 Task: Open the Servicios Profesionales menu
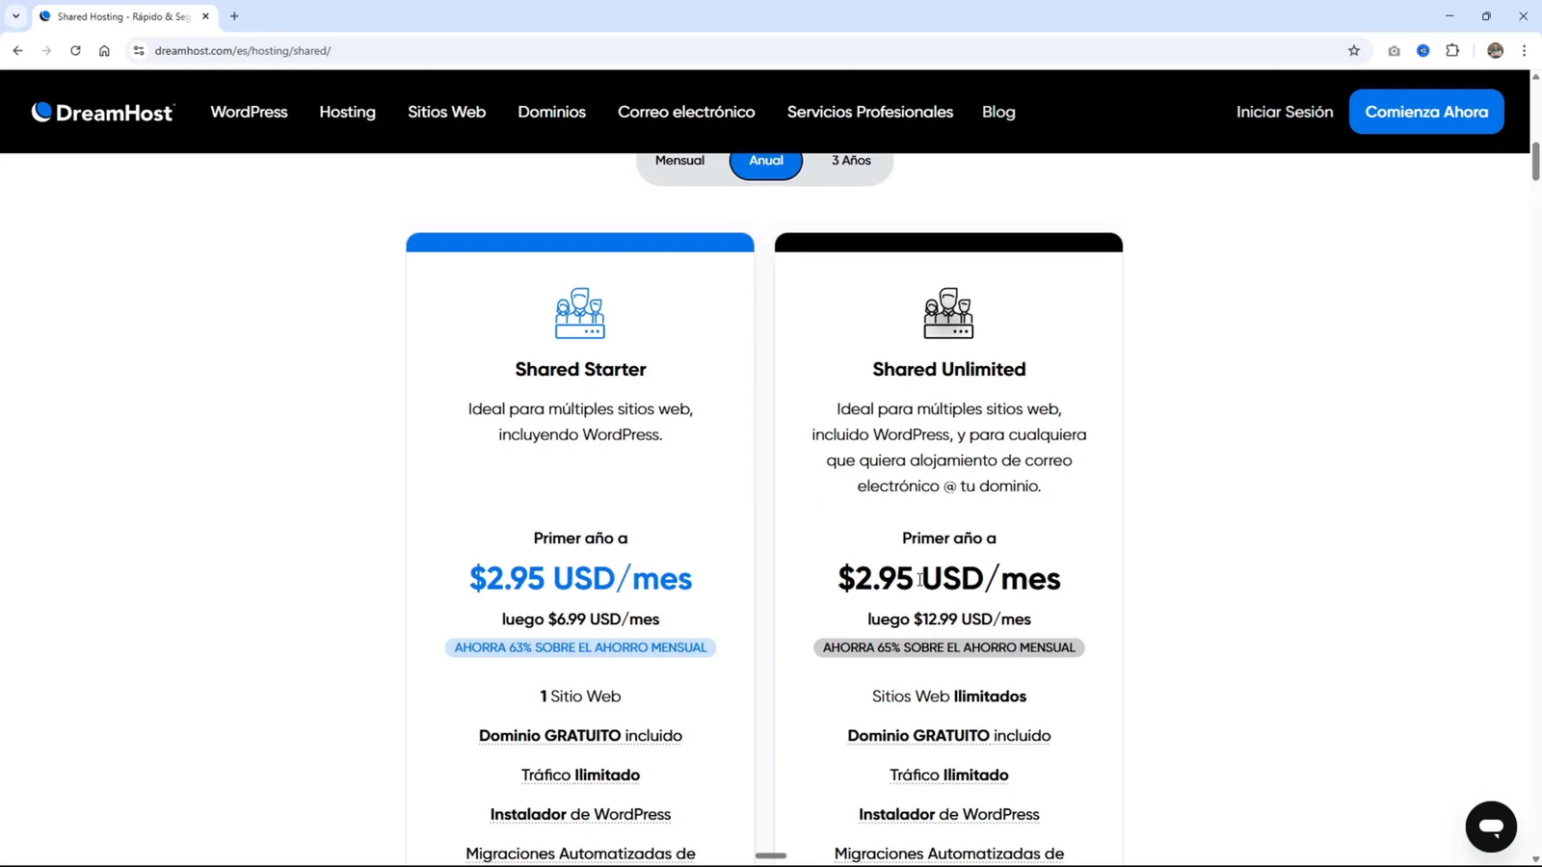point(870,112)
